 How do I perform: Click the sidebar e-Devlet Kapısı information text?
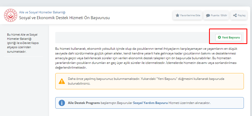point(23,43)
